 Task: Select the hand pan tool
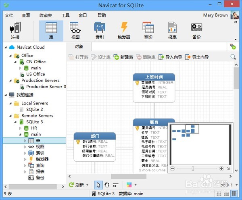(107, 185)
